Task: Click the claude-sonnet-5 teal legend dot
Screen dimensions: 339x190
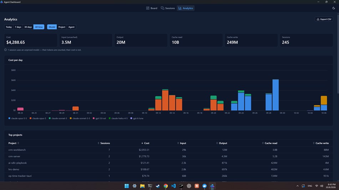Action: coord(50,118)
